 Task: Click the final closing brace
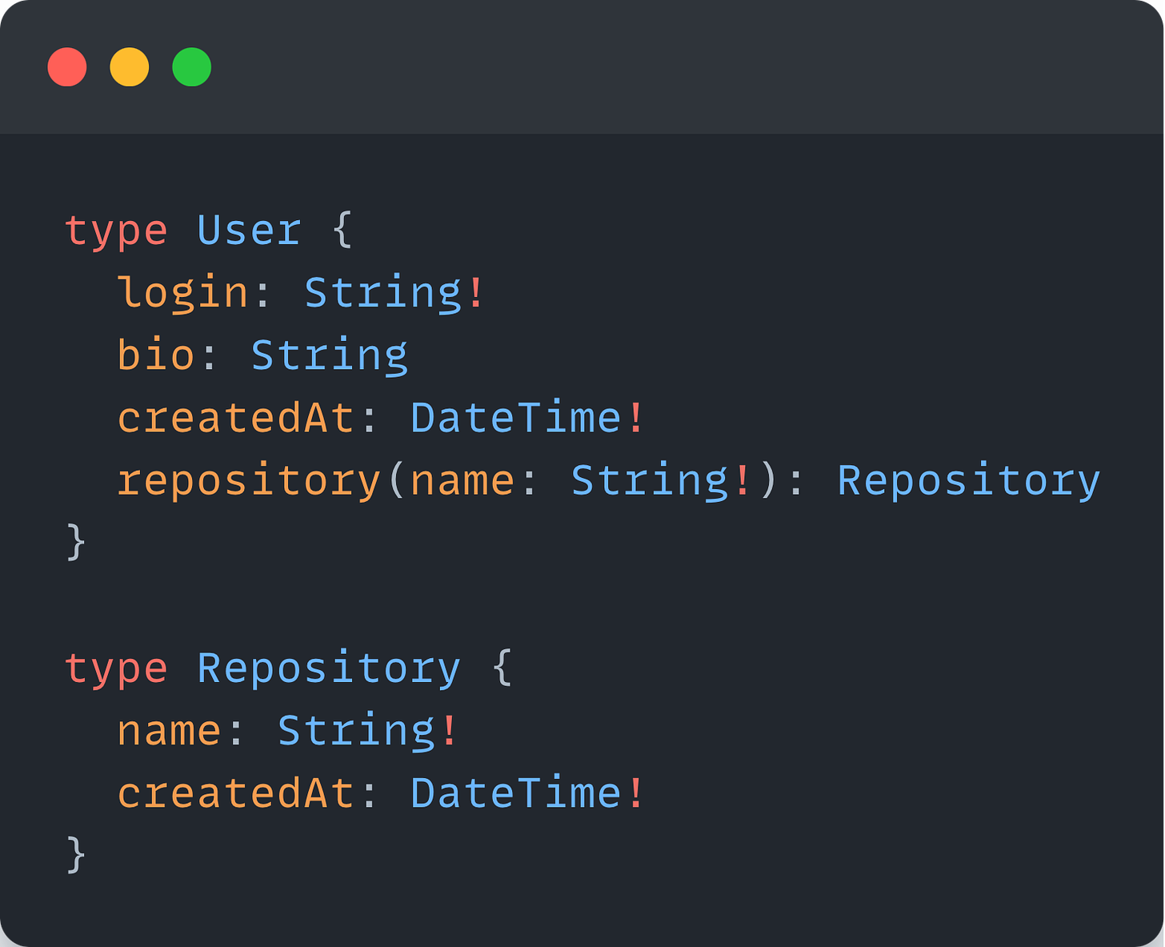(76, 855)
